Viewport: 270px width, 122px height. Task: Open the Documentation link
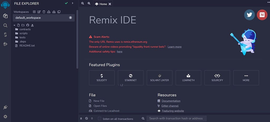(171, 101)
